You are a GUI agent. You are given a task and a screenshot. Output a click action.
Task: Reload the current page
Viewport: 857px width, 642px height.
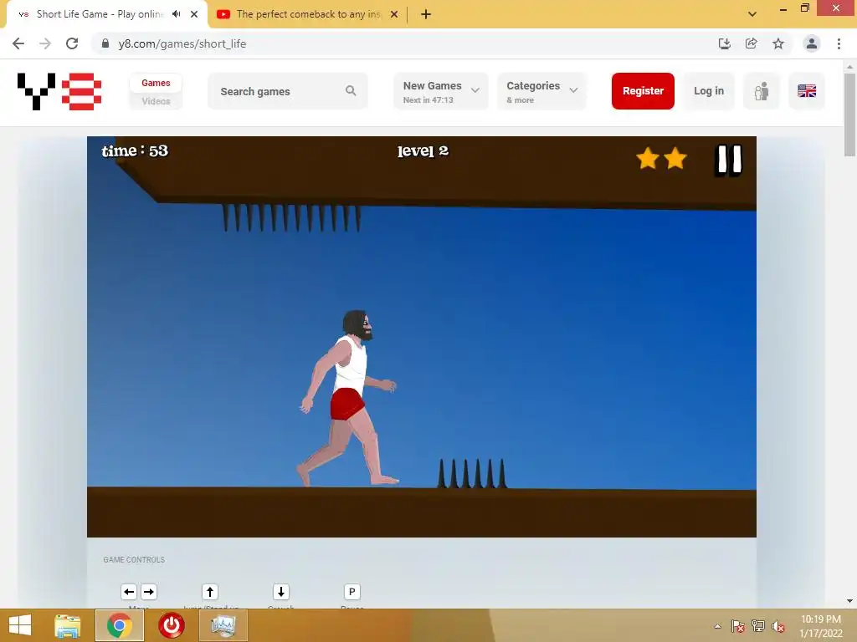click(x=72, y=43)
